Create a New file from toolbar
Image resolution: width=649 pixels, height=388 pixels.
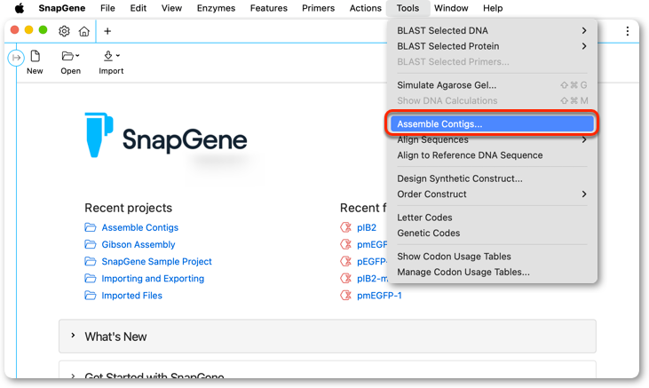tap(35, 62)
